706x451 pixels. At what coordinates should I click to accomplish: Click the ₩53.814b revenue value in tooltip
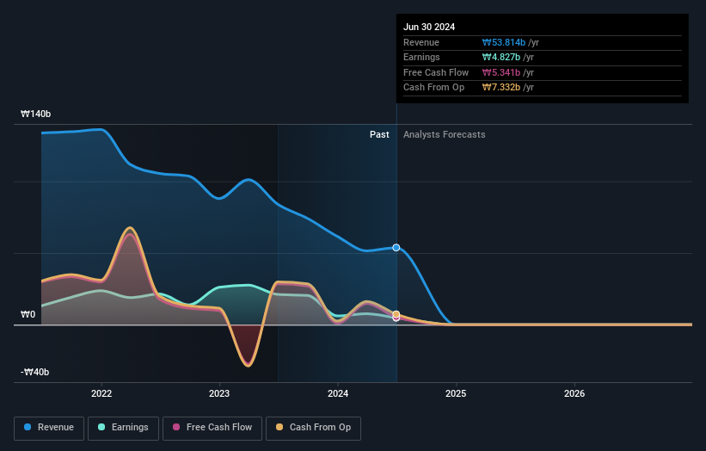point(504,42)
